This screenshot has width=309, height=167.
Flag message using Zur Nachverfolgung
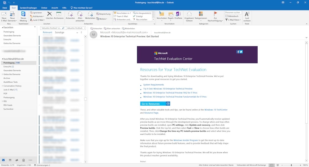(x=215, y=16)
